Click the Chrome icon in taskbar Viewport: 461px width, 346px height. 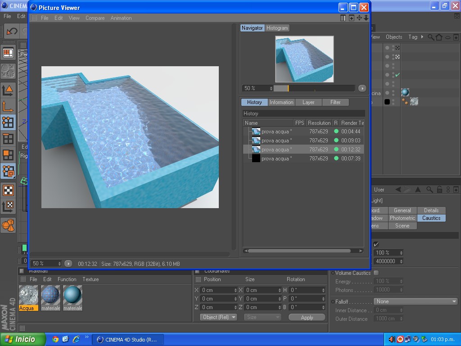pyautogui.click(x=55, y=339)
